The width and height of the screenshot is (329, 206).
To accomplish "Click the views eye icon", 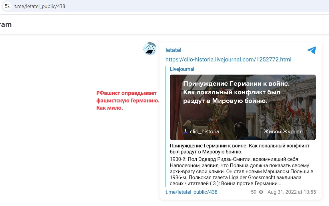I will pyautogui.click(x=261, y=192).
